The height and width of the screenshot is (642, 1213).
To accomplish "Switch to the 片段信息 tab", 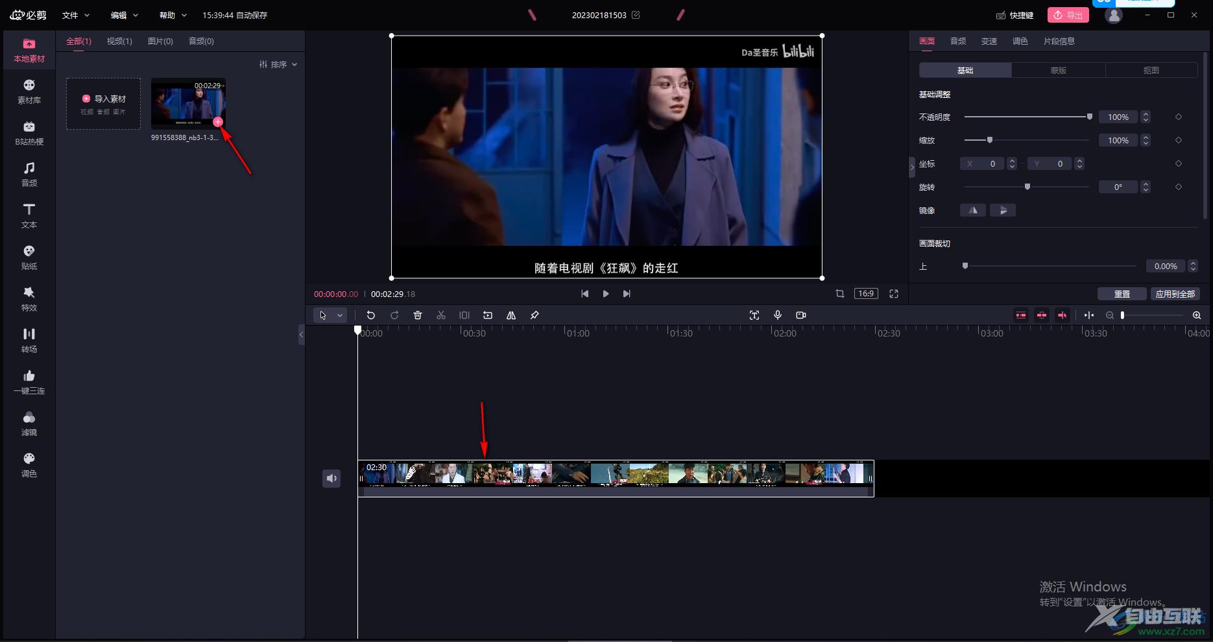I will [x=1059, y=41].
